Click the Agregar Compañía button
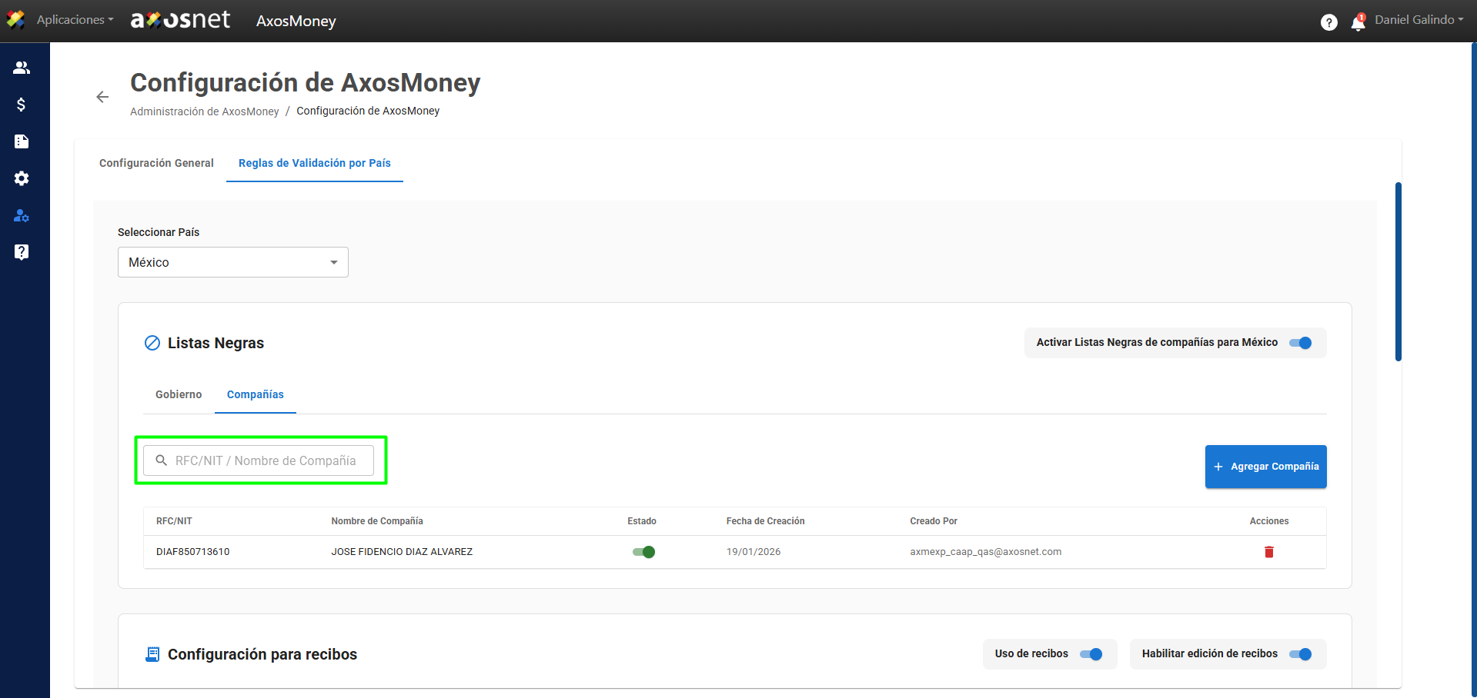 click(x=1266, y=467)
